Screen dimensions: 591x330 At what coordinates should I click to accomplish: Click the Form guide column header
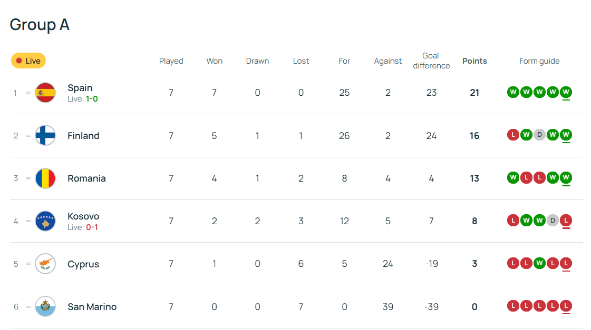click(539, 61)
